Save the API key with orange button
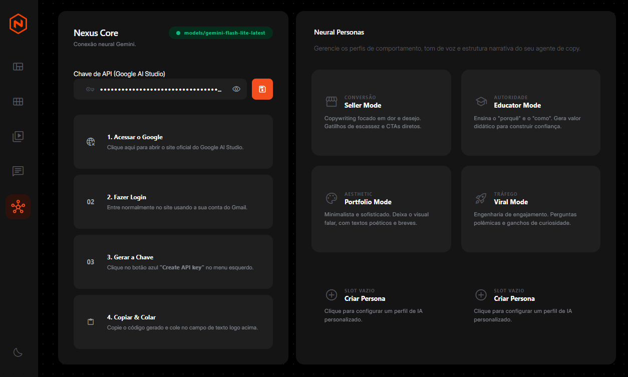This screenshot has width=628, height=377. [x=262, y=89]
